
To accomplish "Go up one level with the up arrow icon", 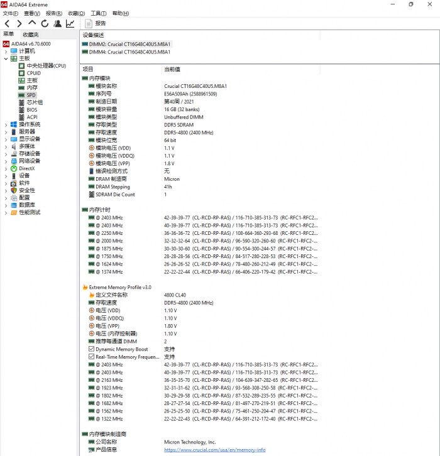I will point(32,23).
